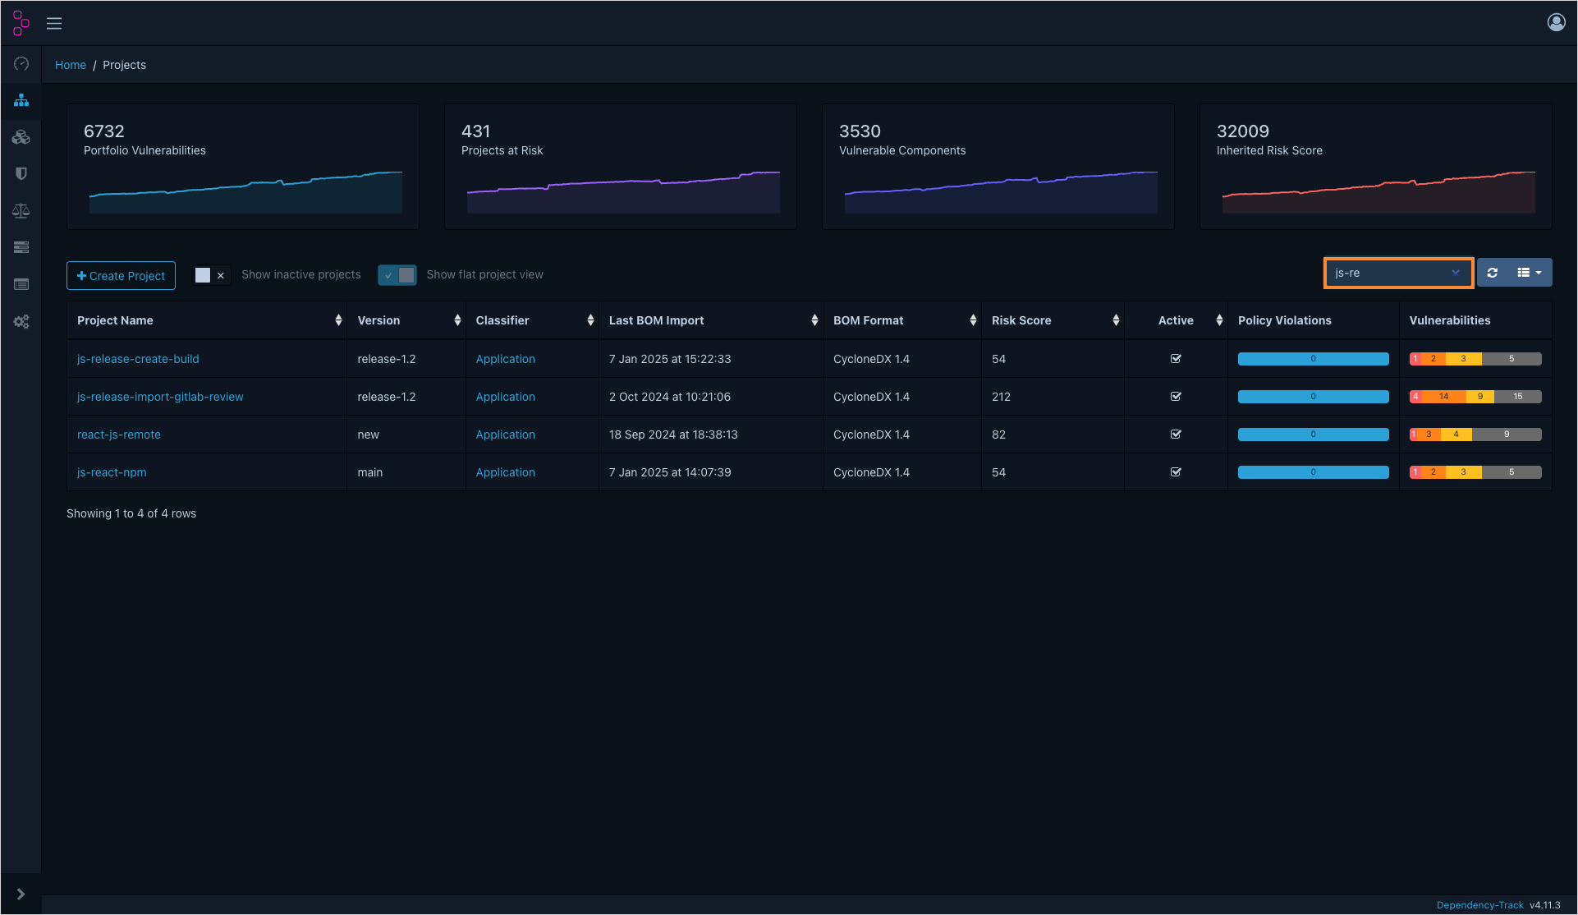Click the Create Project button
This screenshot has height=915, width=1578.
[120, 275]
